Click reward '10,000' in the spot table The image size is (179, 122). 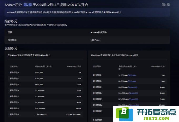click(78, 103)
